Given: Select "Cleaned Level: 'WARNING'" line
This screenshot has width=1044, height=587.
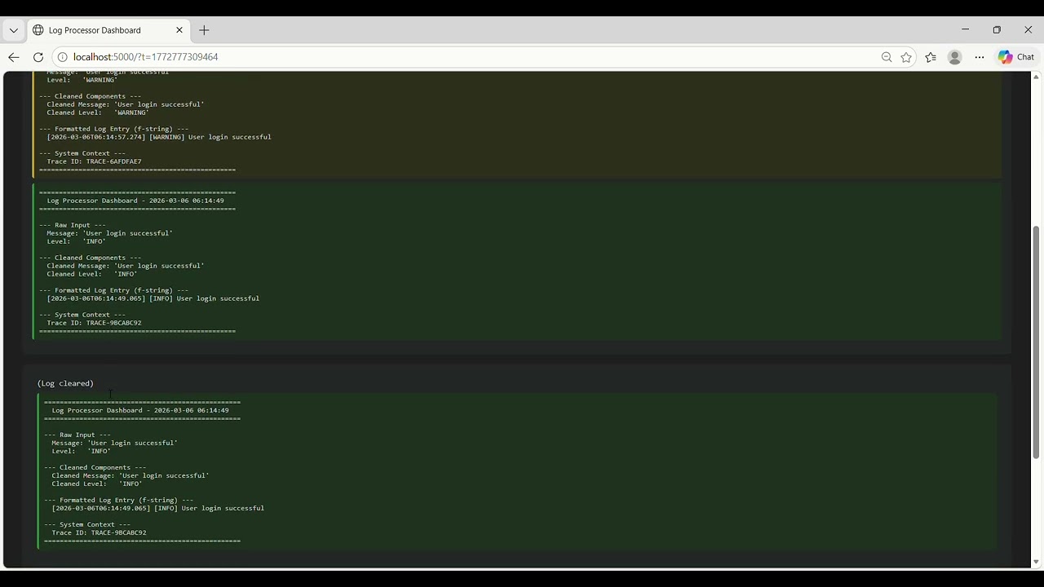Looking at the screenshot, I should (x=98, y=113).
